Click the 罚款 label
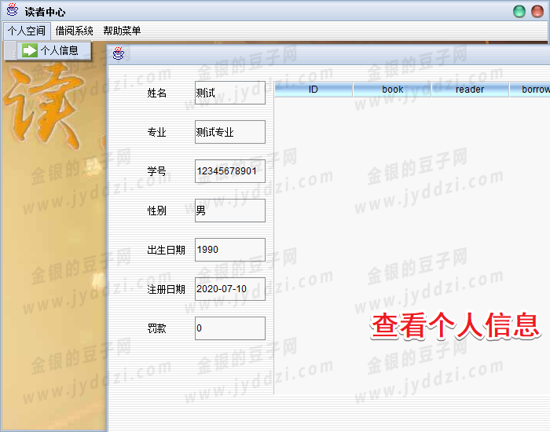The image size is (550, 432). coord(157,328)
